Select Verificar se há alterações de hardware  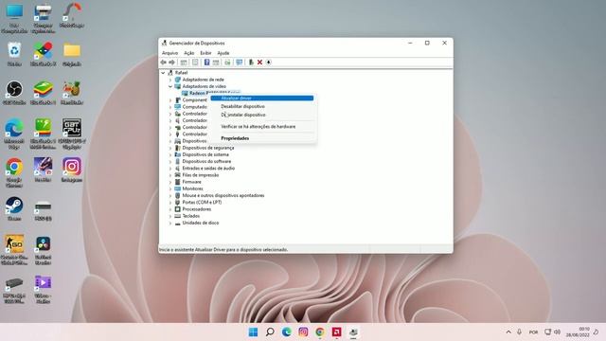click(x=262, y=126)
